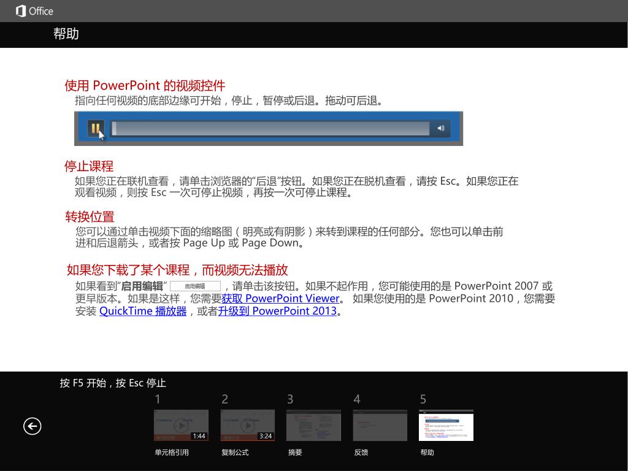Click the 帮助 label below thumbnail 5
628x471 pixels.
[x=427, y=453]
